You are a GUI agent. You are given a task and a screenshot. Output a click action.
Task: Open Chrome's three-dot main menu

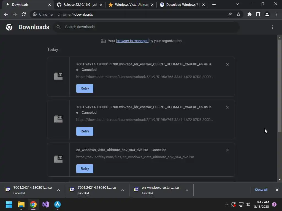(276, 14)
